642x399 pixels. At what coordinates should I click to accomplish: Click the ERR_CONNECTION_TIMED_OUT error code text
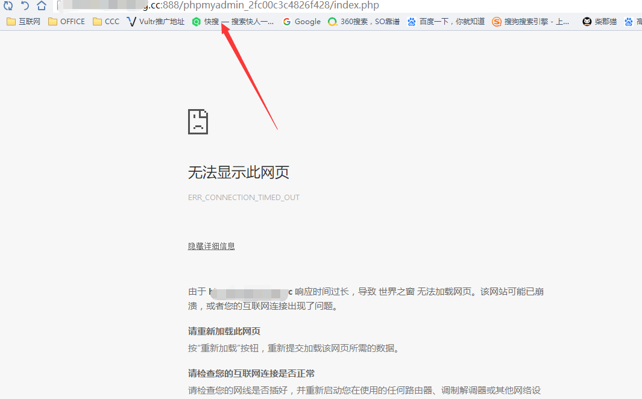tap(244, 198)
